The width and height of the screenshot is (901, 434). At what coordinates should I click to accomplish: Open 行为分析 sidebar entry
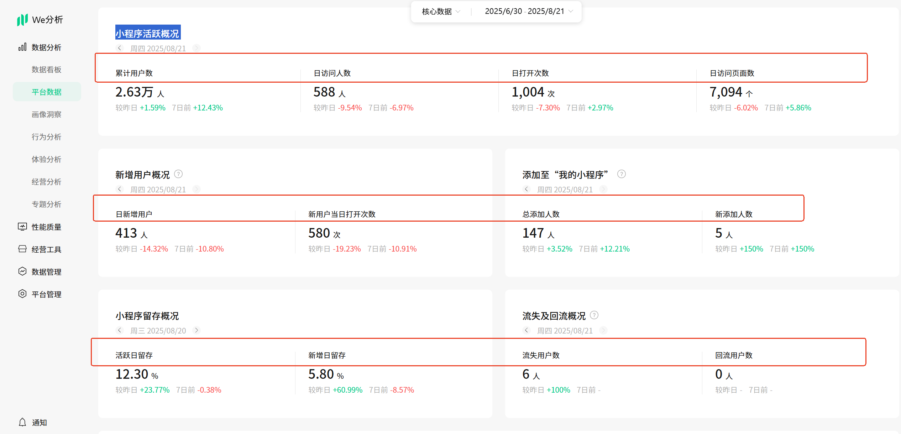click(46, 137)
